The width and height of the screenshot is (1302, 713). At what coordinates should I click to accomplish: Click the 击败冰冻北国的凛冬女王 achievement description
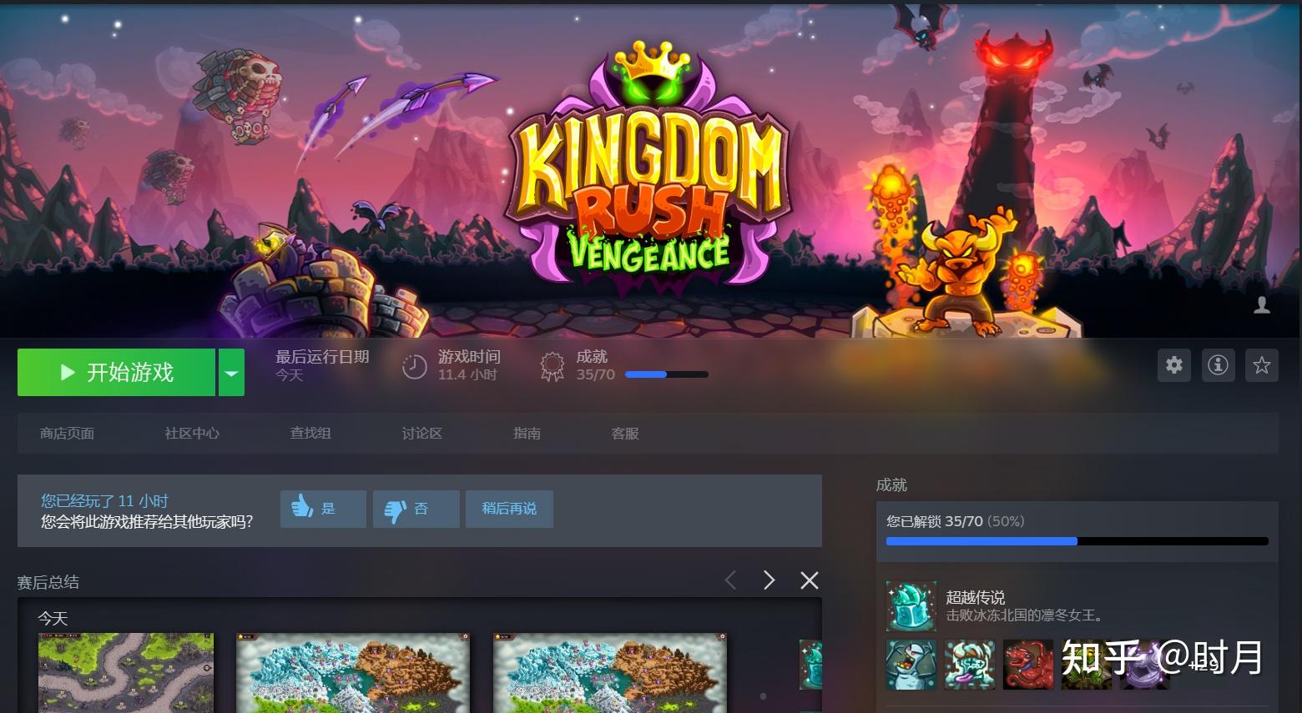pyautogui.click(x=1026, y=615)
